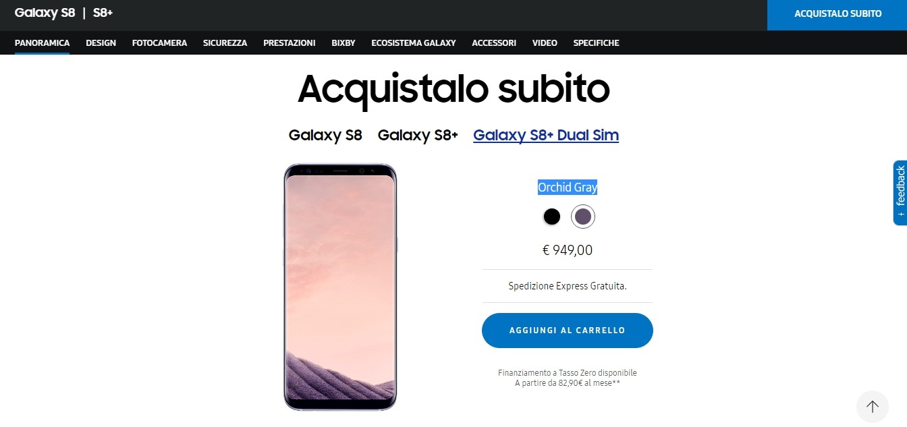Open the Panoramica section
The width and height of the screenshot is (907, 427).
(42, 42)
